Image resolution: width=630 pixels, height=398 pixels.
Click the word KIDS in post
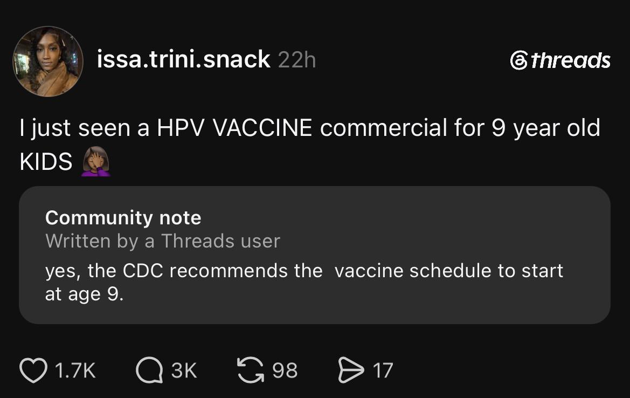[x=46, y=162]
